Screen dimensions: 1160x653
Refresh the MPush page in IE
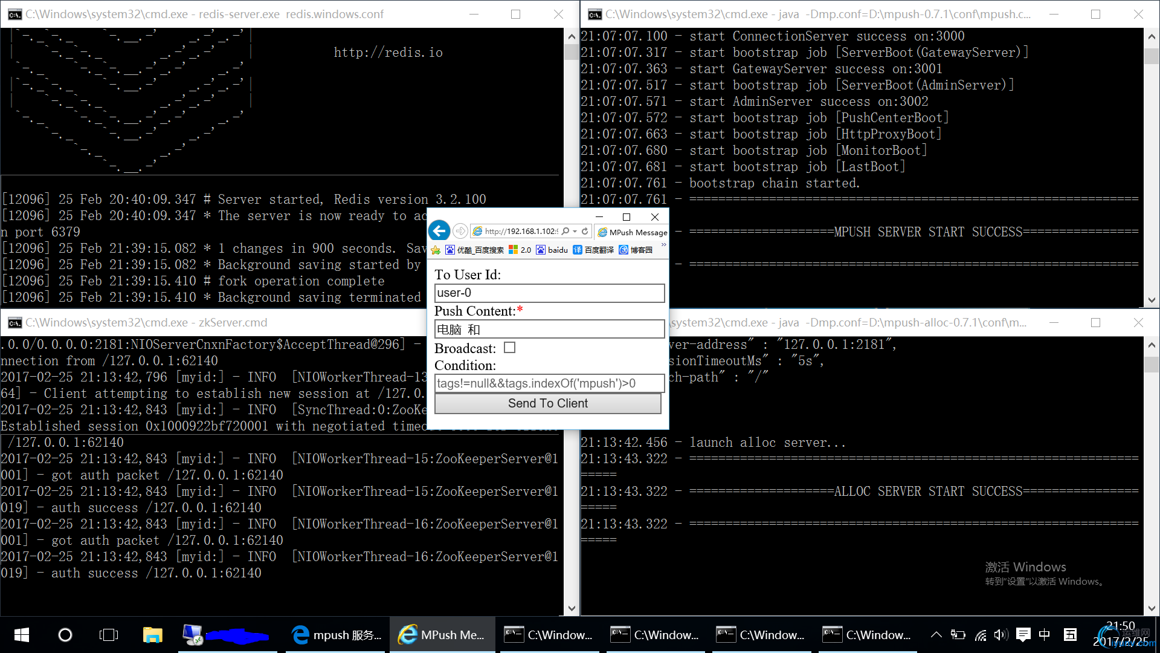coord(585,231)
